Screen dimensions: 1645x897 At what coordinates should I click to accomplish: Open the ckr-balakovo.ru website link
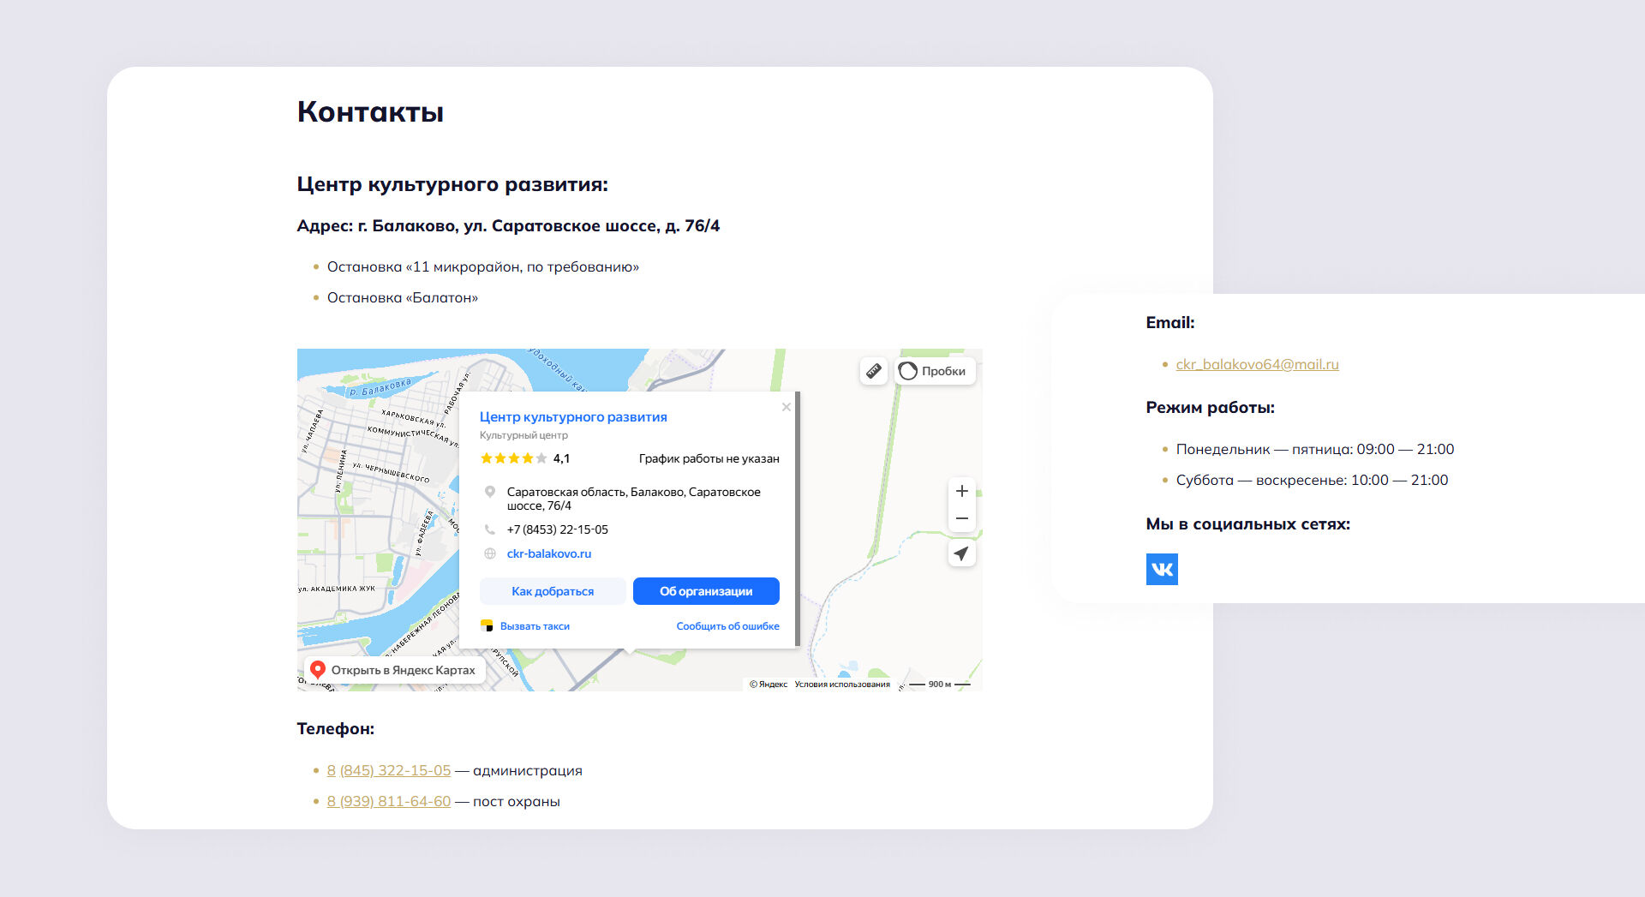coord(548,553)
